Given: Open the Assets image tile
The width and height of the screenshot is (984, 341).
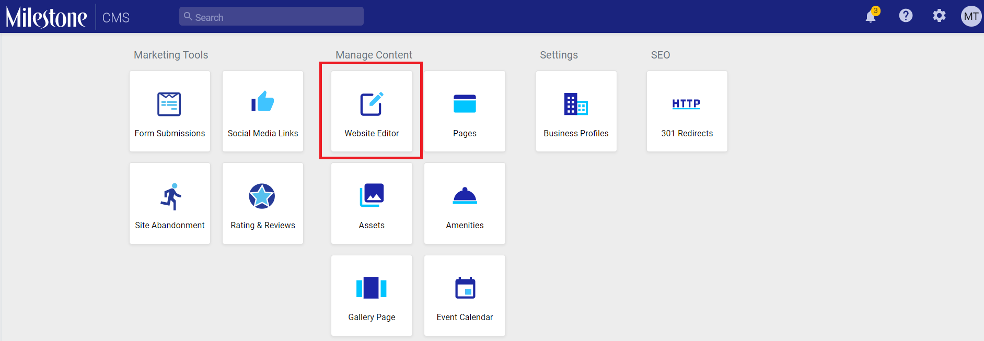Looking at the screenshot, I should (372, 203).
